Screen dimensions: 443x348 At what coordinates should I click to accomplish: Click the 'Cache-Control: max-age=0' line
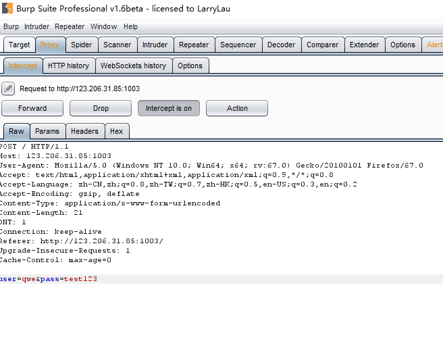pos(55,260)
